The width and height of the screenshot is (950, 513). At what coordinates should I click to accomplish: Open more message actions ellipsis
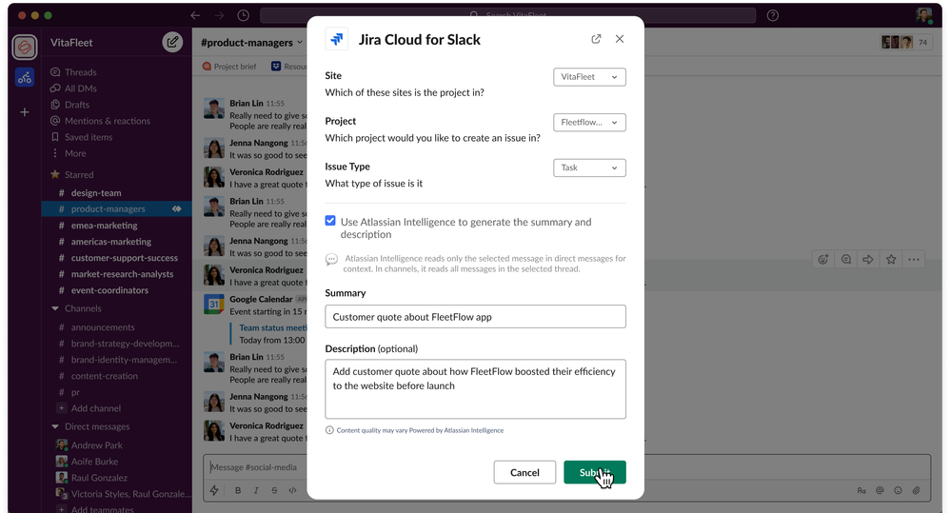[x=914, y=259]
